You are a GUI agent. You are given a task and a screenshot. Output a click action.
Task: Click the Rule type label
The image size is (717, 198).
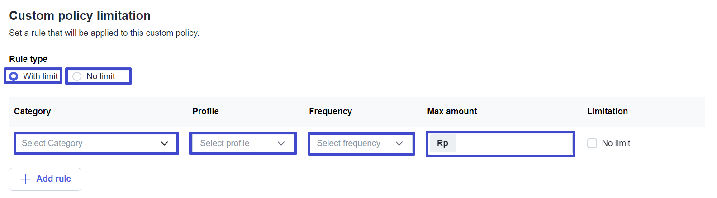point(28,59)
